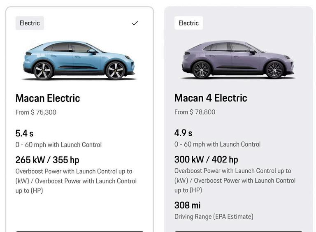Click the Macan Electric 0 - 60 mph label
This screenshot has width=316, height=232.
tap(58, 145)
